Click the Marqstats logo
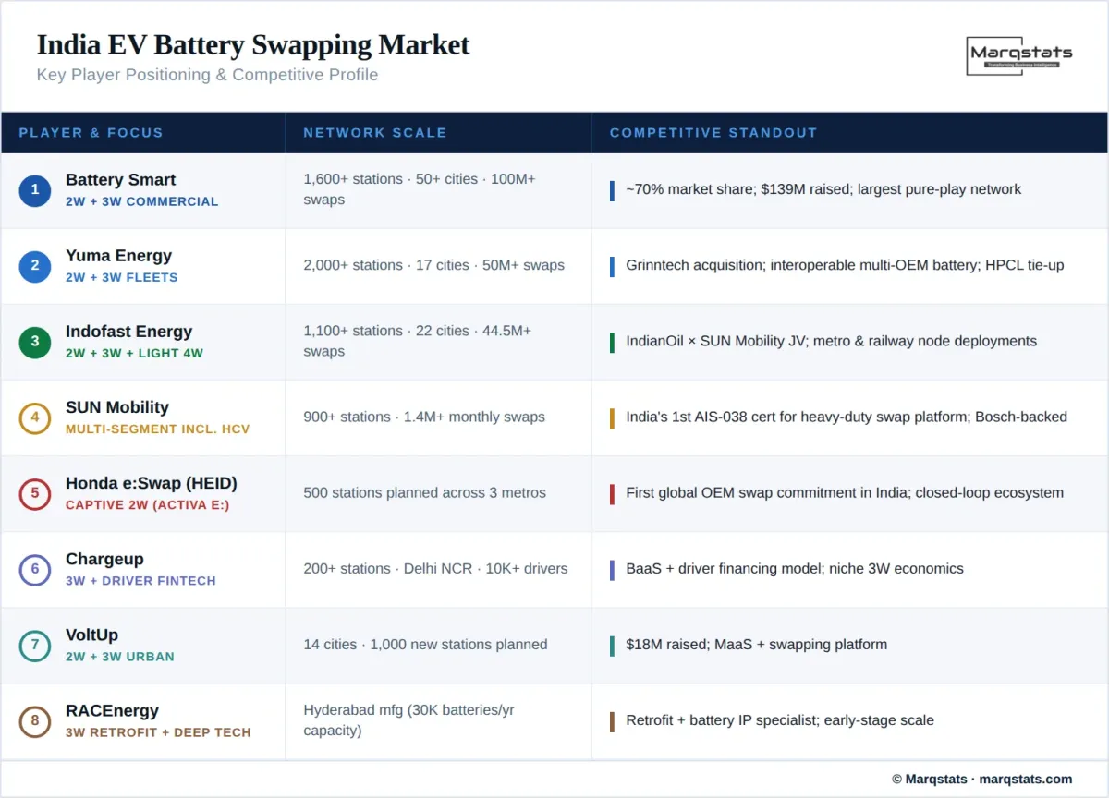Image resolution: width=1109 pixels, height=798 pixels. point(1020,55)
